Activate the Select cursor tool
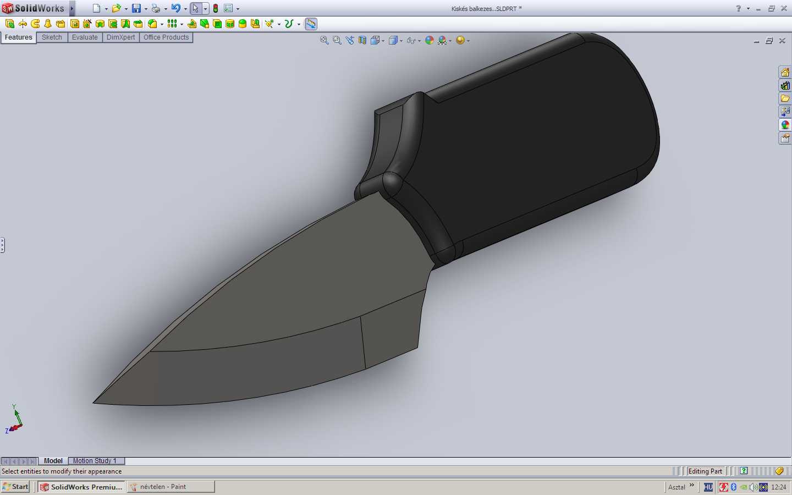This screenshot has height=495, width=792. tap(195, 8)
